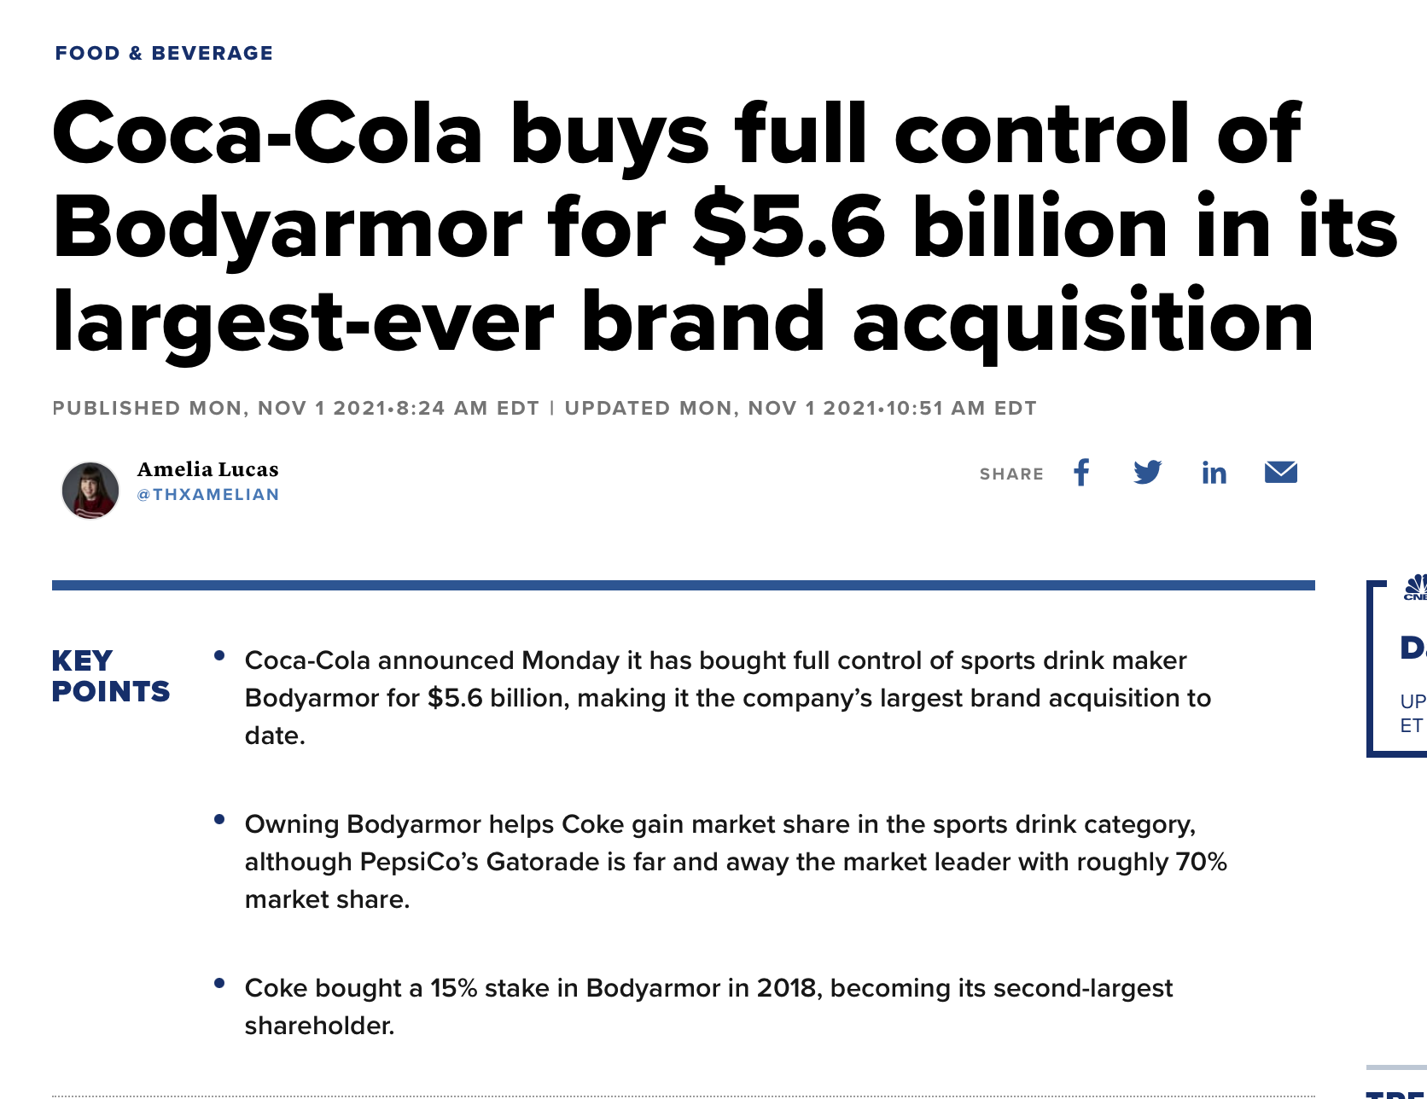Open Amelia Lucas author page
The height and width of the screenshot is (1099, 1427).
pyautogui.click(x=208, y=469)
